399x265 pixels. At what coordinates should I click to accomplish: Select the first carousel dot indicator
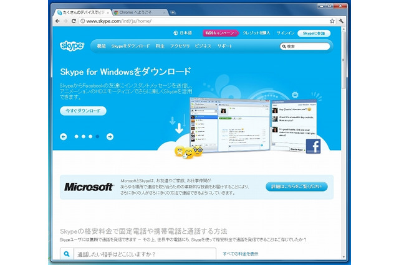(x=76, y=136)
